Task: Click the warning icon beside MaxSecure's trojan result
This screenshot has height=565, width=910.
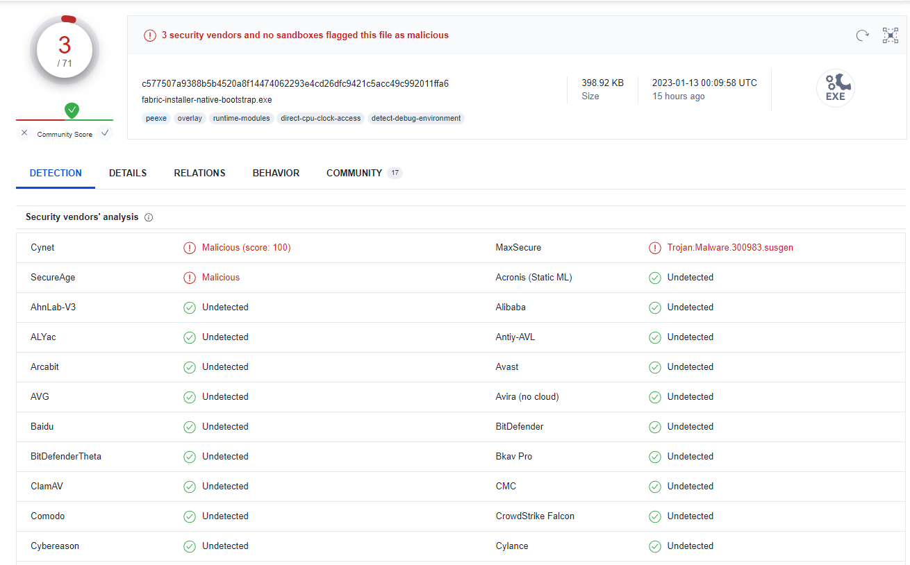Action: click(655, 247)
